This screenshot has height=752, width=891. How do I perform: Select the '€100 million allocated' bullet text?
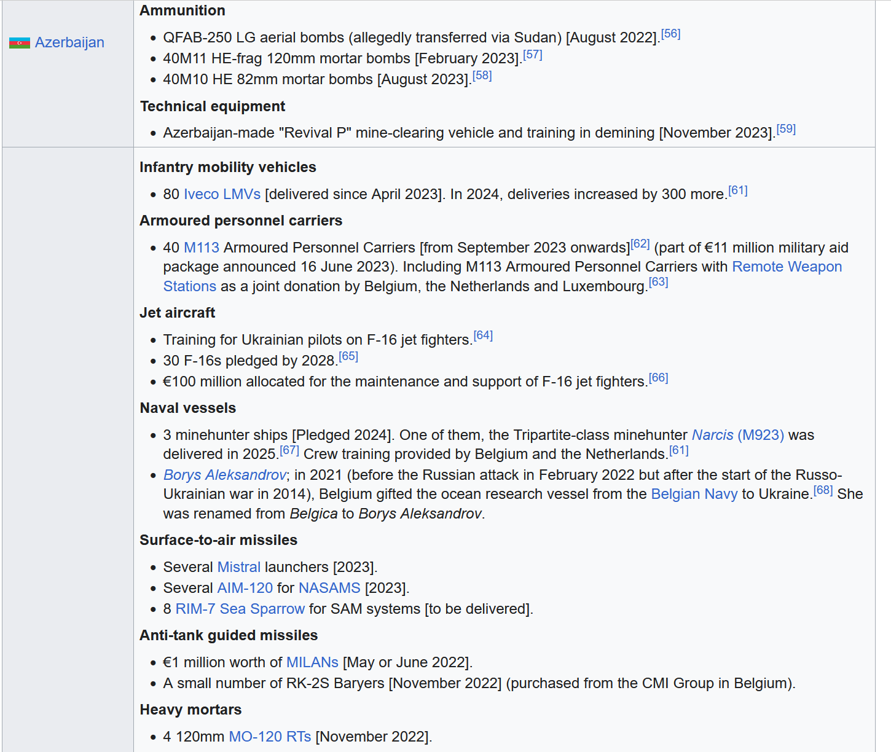[406, 382]
